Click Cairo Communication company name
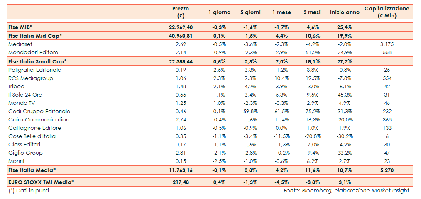 [39, 119]
